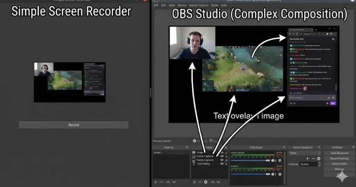Image resolution: width=356 pixels, height=187 pixels.
Task: Click the preview thumbnail in Simple Screen Recorder
Action: point(70,82)
